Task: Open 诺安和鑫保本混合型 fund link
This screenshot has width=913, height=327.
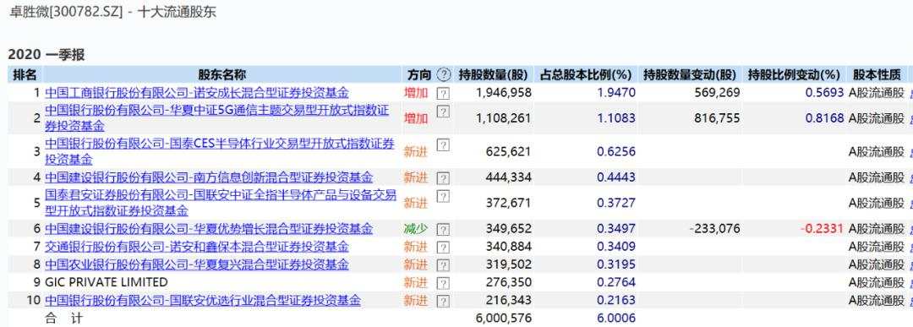Action: point(197,246)
